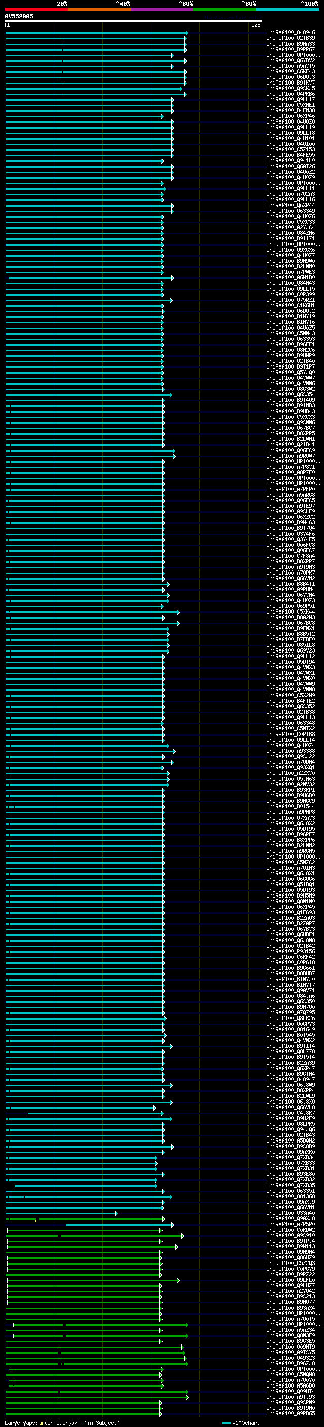
Task: Click the UniRef100_A9SS88 label
Action: [291, 751]
